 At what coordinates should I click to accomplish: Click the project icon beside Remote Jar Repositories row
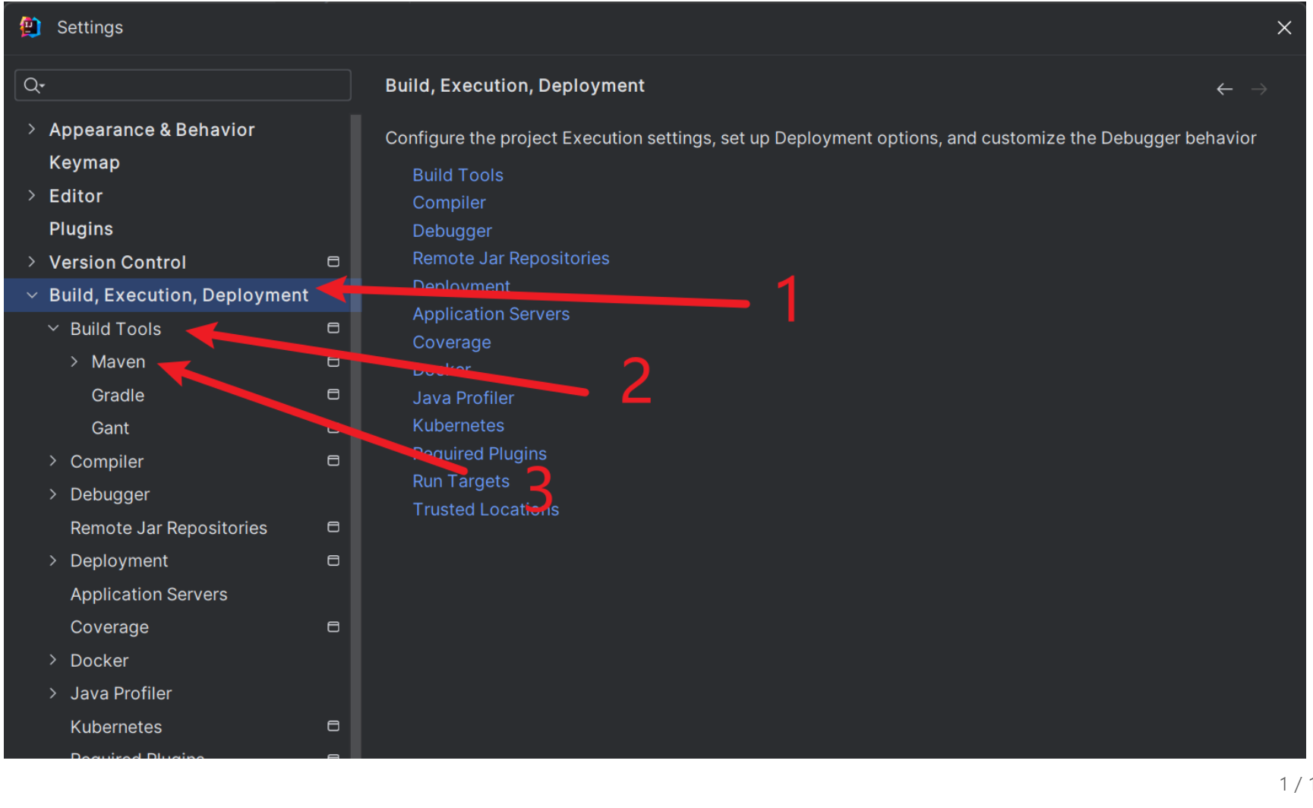coord(333,527)
